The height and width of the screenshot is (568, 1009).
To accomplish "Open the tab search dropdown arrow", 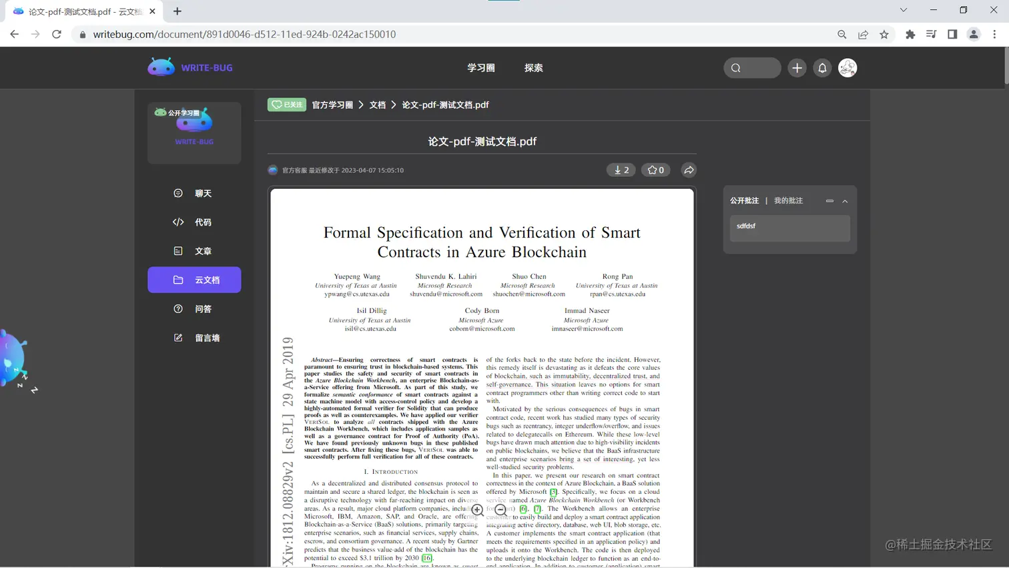I will click(x=904, y=10).
